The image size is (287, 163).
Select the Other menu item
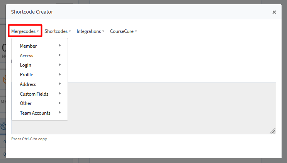(x=39, y=103)
